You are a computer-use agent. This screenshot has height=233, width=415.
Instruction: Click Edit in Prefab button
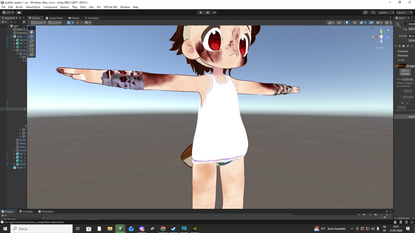click(405, 72)
